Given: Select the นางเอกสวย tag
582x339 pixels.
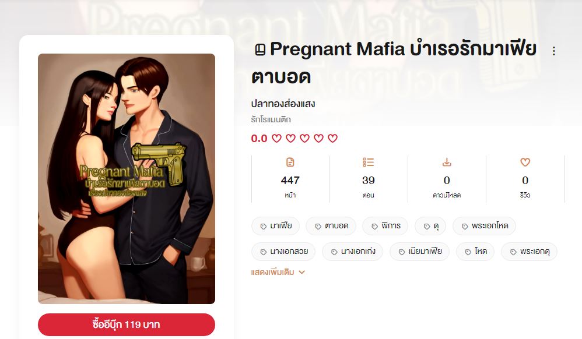Looking at the screenshot, I should click(283, 252).
